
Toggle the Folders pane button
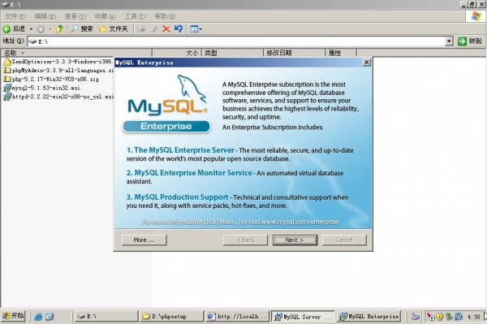tap(114, 29)
